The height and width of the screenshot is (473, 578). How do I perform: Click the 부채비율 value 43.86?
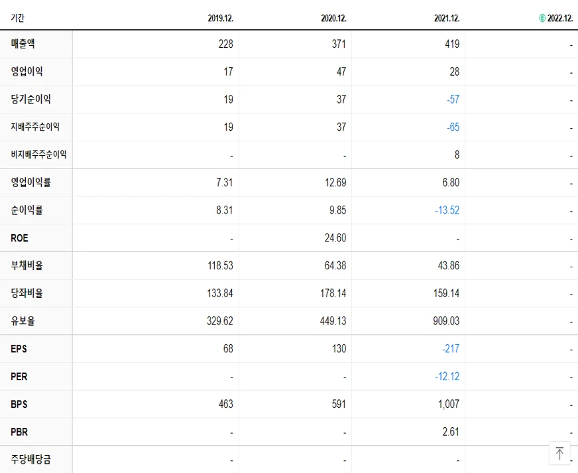click(449, 265)
